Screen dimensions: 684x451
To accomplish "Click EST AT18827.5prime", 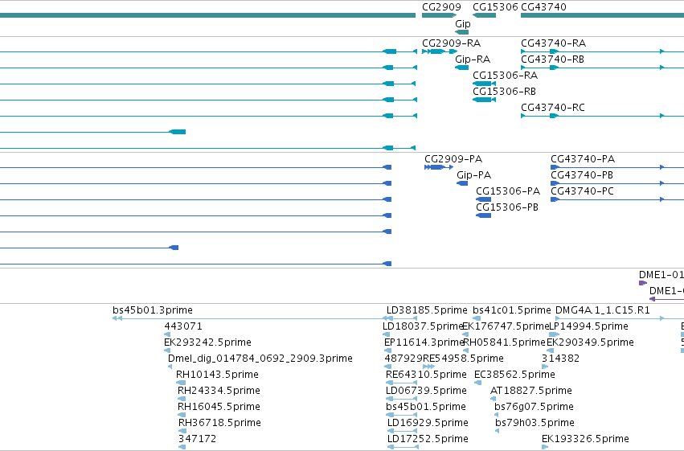I will click(531, 391).
